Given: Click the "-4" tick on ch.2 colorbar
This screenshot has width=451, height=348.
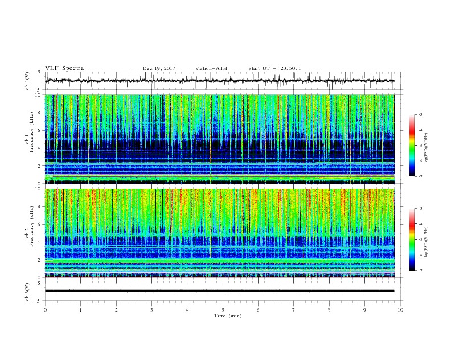Looking at the screenshot, I should pyautogui.click(x=420, y=224).
